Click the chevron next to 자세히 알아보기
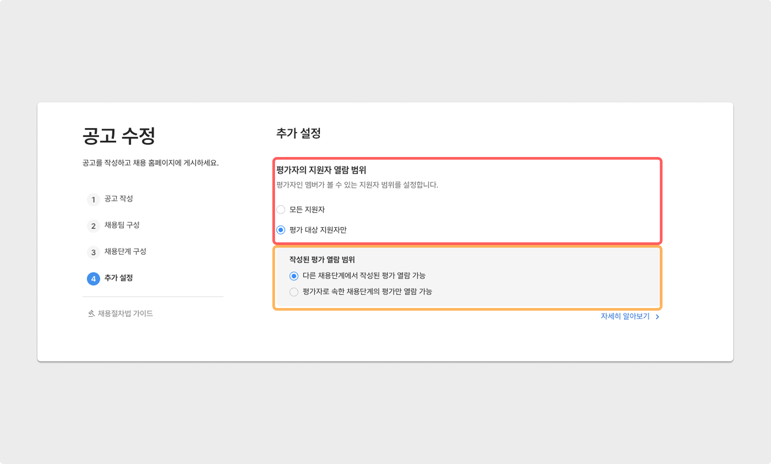 [x=657, y=317]
